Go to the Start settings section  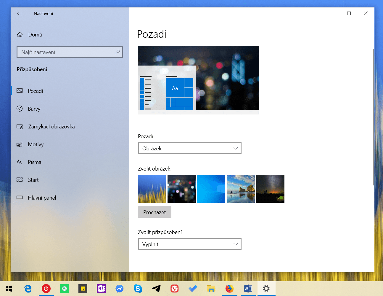(70, 180)
